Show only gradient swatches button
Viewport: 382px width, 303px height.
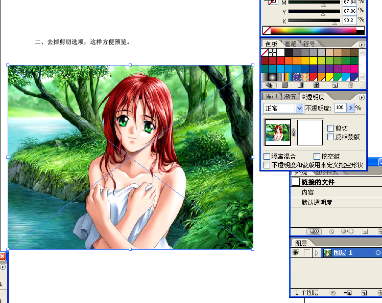click(x=300, y=85)
